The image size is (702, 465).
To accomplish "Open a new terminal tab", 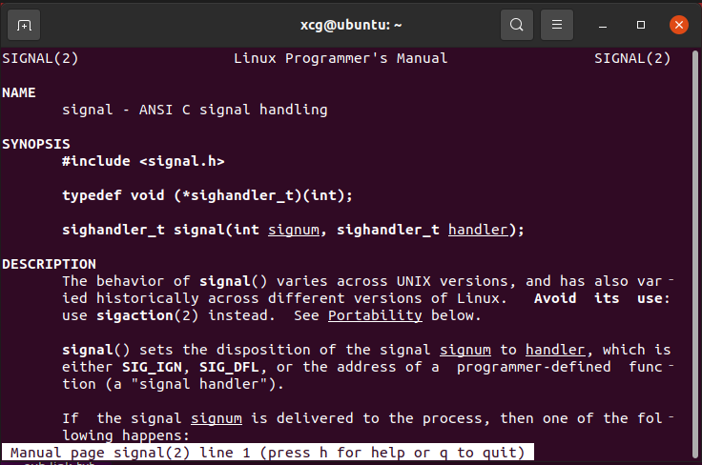I will pos(24,25).
